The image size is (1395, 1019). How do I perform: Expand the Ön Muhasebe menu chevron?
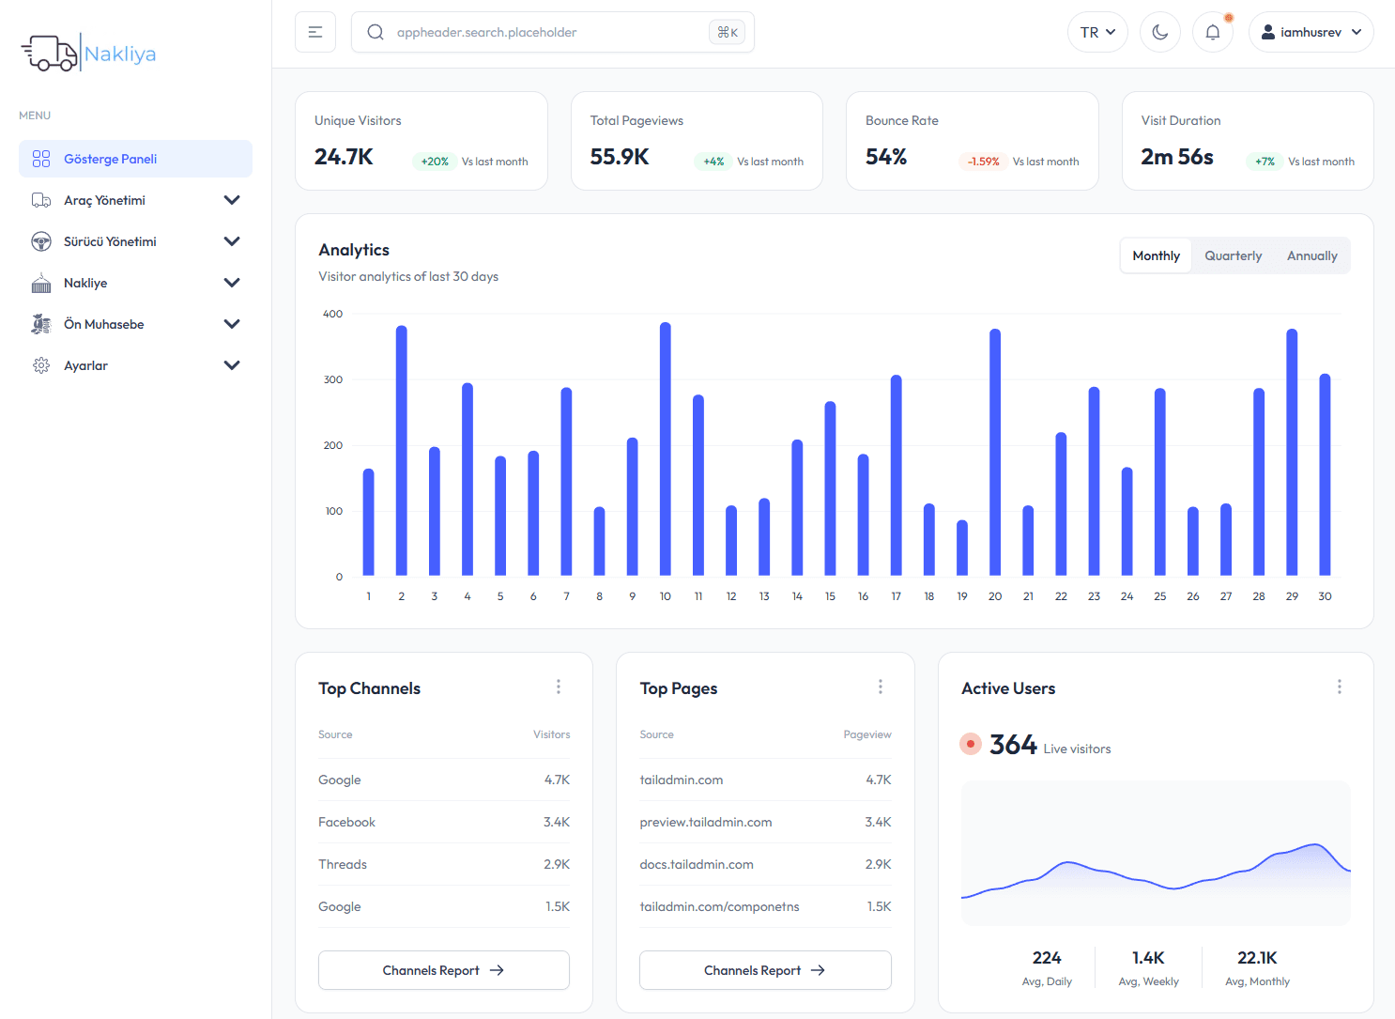(x=232, y=324)
